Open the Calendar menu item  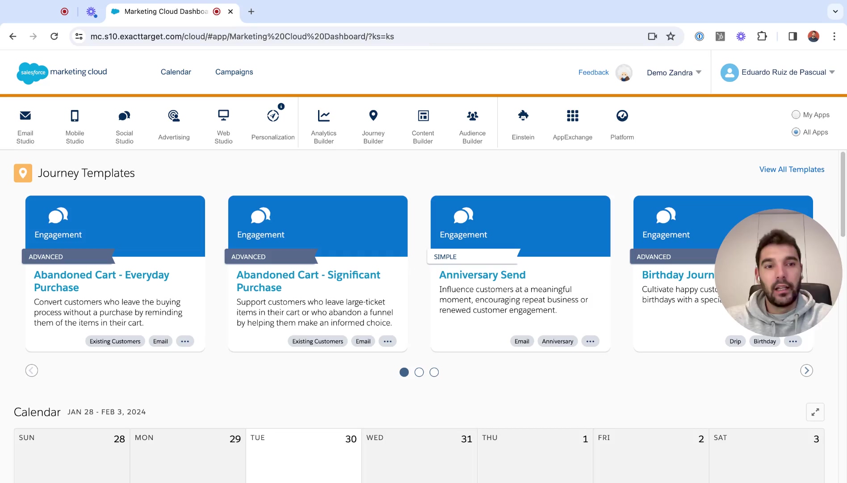(176, 72)
